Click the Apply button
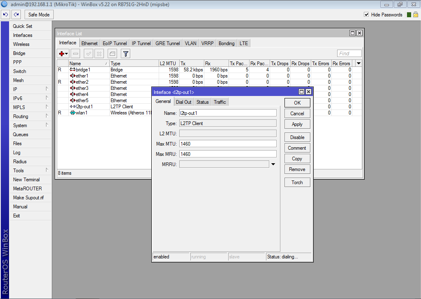The height and width of the screenshot is (299, 421). 297,124
